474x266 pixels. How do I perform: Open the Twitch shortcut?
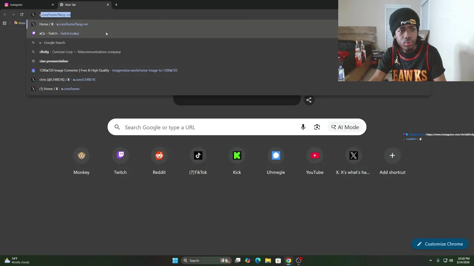pos(120,162)
